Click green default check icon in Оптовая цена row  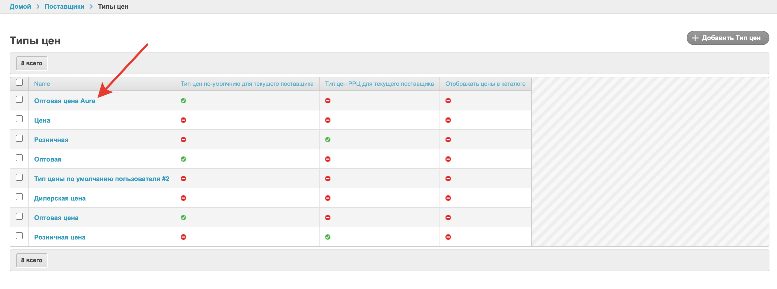(x=183, y=218)
